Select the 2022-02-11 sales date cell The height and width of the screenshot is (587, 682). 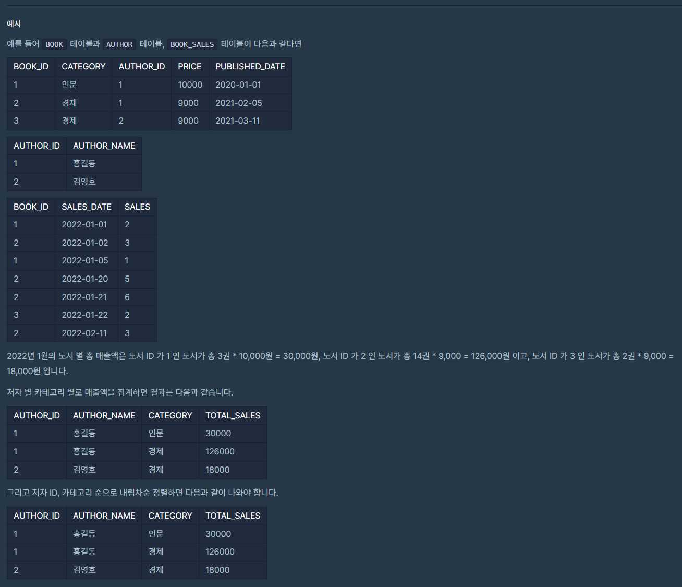[84, 333]
